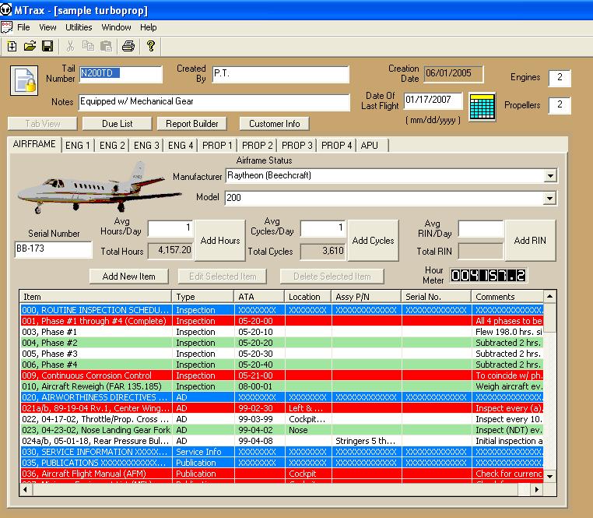Click the Copy toolbar icon
The image size is (593, 518).
click(88, 46)
